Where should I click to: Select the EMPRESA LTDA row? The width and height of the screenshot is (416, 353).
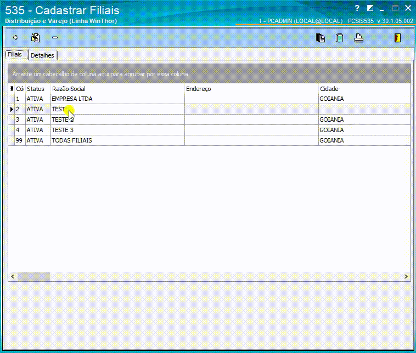click(209, 99)
